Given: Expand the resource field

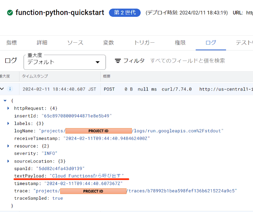Looking at the screenshot, I should 8,146.
